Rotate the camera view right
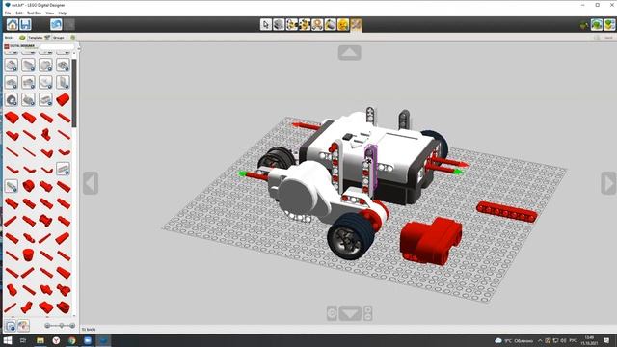Screen dimensions: 617x347 tap(608, 183)
